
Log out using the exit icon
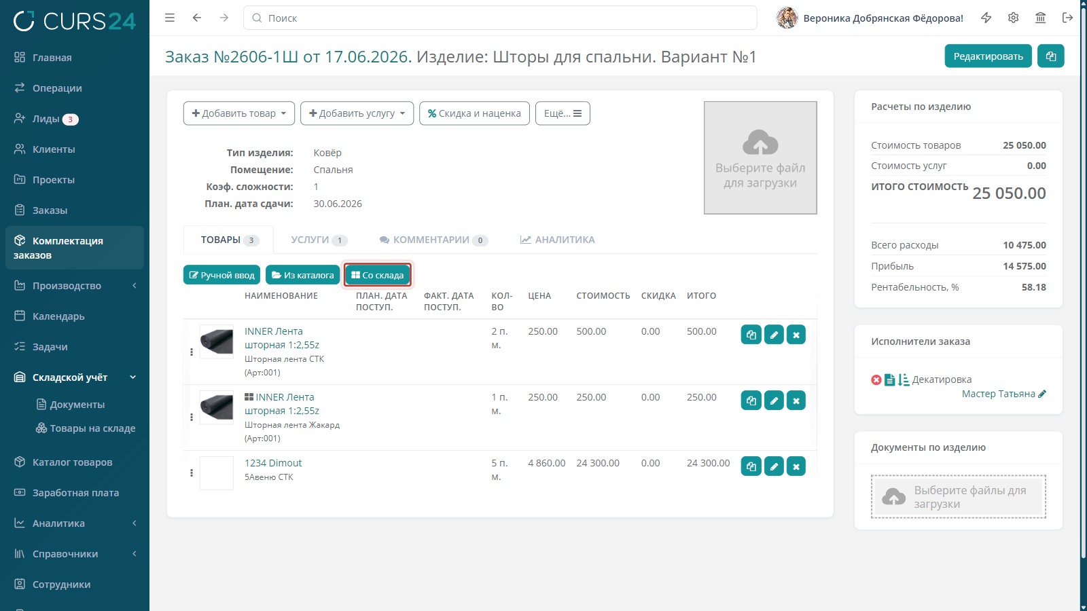pos(1068,18)
